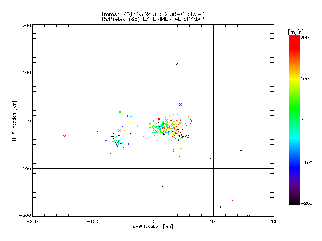The image size is (322, 241).
Task: Click the black X marker near -140 km south
Action: coord(163,186)
